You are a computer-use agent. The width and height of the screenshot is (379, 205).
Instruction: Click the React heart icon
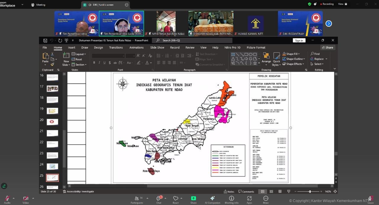[176, 198]
